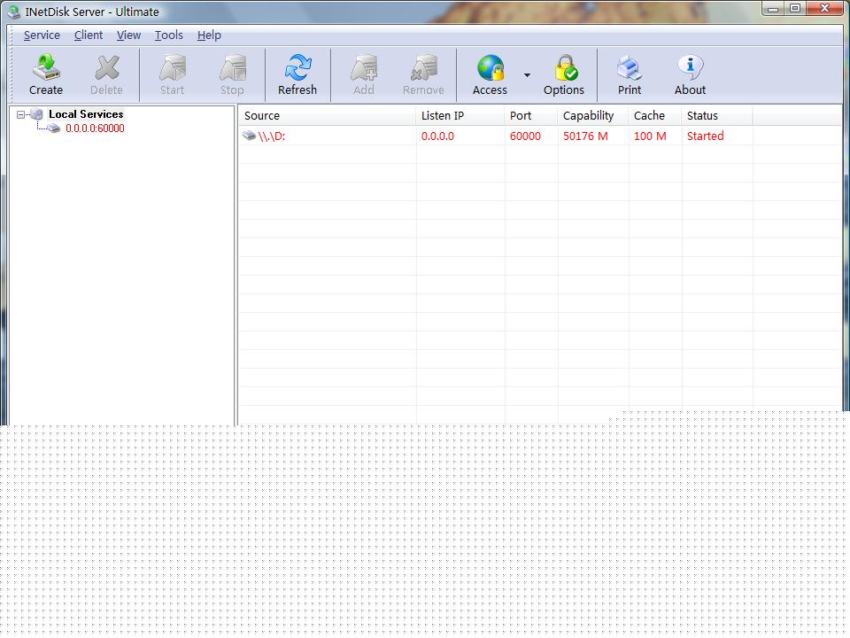Select the 0.0.0.0:60000 tree entry
Viewport: 850px width, 638px height.
click(95, 128)
